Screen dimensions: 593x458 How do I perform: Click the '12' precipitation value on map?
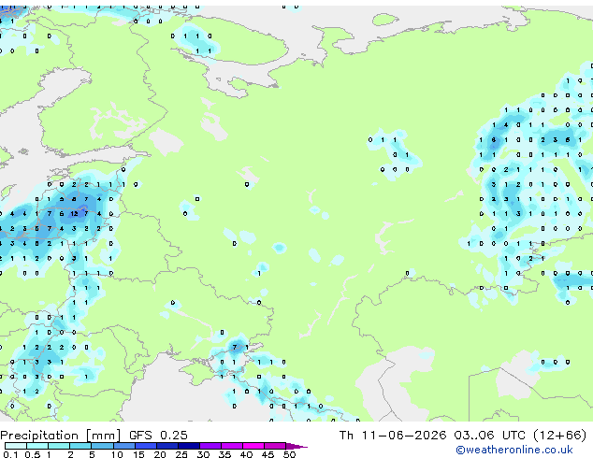point(74,213)
